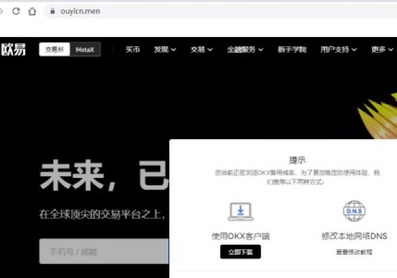This screenshot has width=397, height=278.
Task: Click the laptop download icon
Action: point(241,211)
